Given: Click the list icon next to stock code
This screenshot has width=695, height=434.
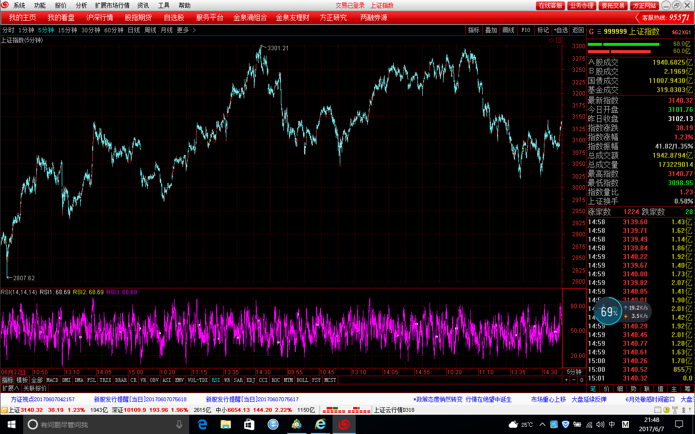Looking at the screenshot, I should click(x=599, y=32).
